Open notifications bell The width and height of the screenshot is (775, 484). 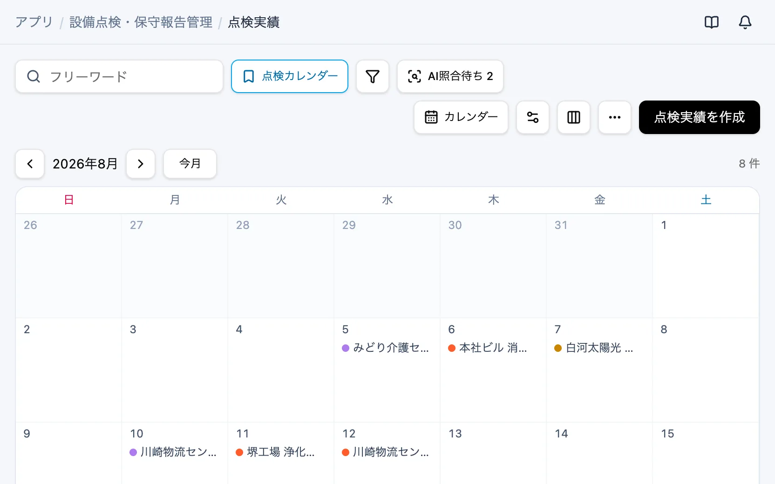click(x=745, y=22)
